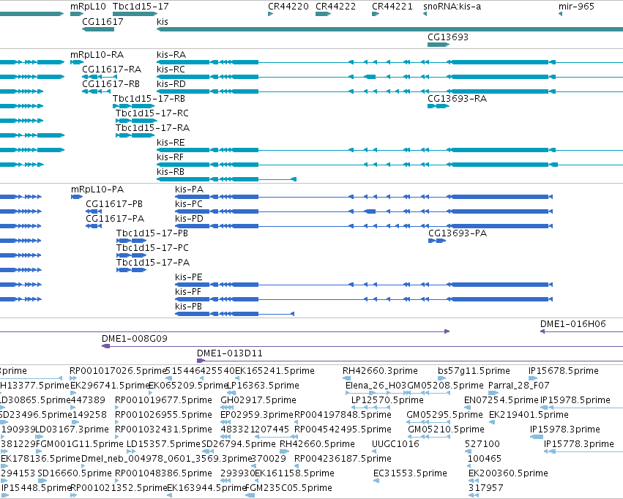Screen dimensions: 623x499
Task: Select the DME1-016H06 clone label
Action: pos(573,323)
